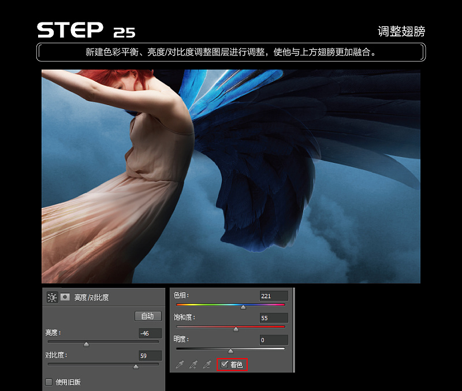Click the 饱和度 saturation slider handle

(x=236, y=329)
